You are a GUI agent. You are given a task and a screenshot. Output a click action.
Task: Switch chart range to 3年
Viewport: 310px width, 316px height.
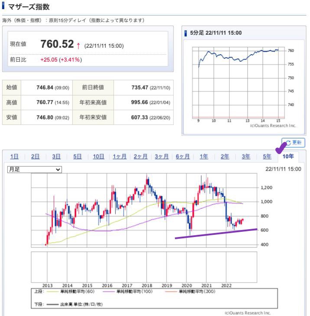[x=246, y=156]
